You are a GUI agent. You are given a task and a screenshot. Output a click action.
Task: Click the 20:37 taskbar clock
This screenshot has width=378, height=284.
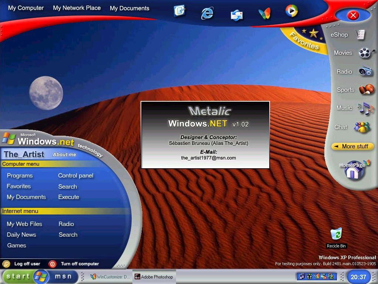tap(358, 277)
